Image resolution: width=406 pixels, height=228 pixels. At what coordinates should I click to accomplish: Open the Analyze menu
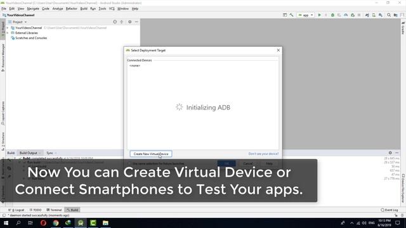[x=58, y=8]
